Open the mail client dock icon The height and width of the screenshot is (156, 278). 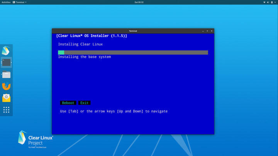click(x=7, y=98)
